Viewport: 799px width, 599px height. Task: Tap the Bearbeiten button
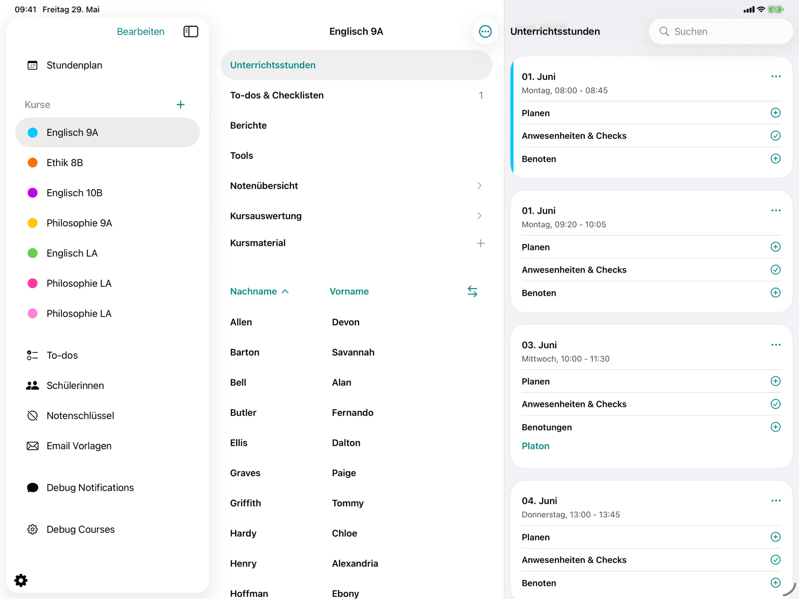point(140,31)
